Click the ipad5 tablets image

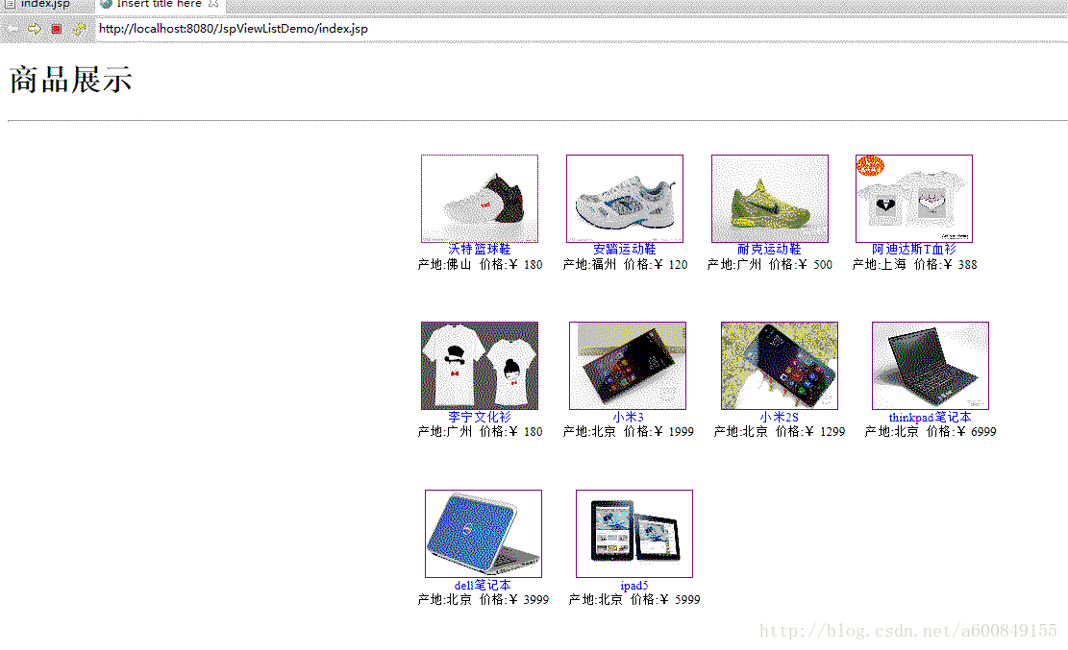[634, 534]
